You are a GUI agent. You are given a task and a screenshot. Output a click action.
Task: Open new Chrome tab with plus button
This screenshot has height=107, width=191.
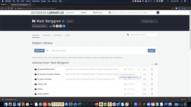tap(34, 5)
